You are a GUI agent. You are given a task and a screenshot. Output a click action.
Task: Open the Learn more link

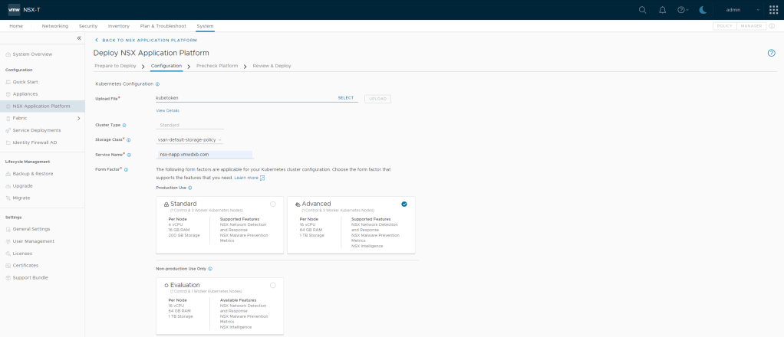coord(249,178)
